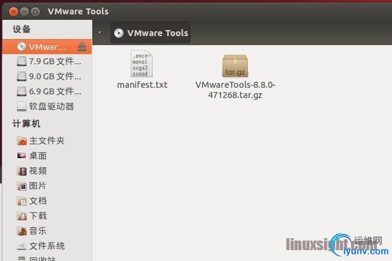Select the VMwareTools tar.gz archive icon

(235, 66)
